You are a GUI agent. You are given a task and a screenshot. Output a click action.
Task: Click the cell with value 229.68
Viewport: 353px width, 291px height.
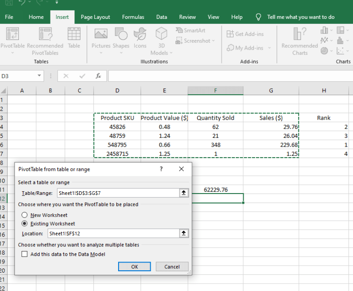coord(271,145)
